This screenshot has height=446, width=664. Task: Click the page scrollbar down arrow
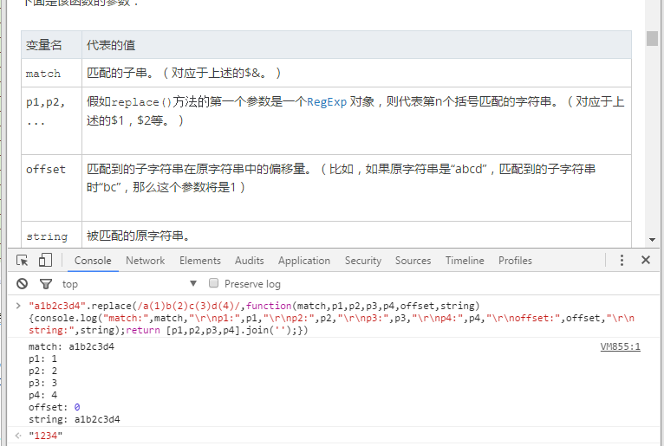coord(652,240)
